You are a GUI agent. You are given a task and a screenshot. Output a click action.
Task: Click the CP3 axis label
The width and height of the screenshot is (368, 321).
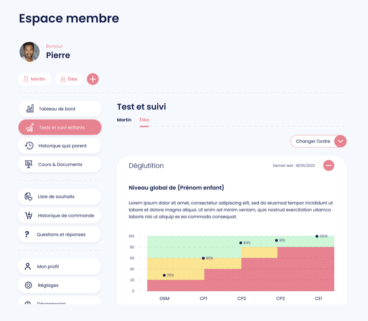point(280,298)
